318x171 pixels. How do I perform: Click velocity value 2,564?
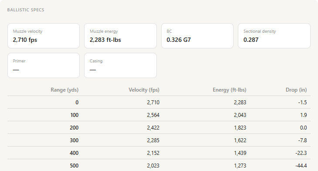tap(153, 115)
